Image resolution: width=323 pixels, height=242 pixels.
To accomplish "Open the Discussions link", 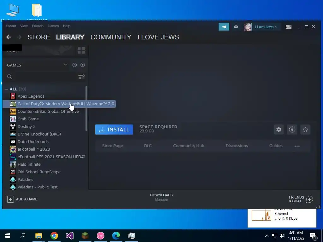I will point(237,146).
